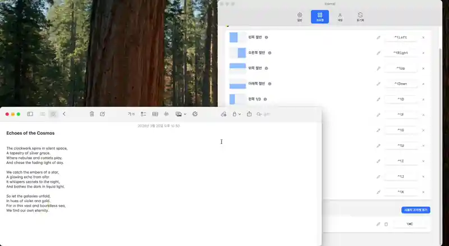The width and height of the screenshot is (449, 246).
Task: Show info for the 왼쪽 1/3 preset
Action: (265, 99)
